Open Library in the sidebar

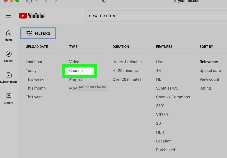[x=9, y=99]
